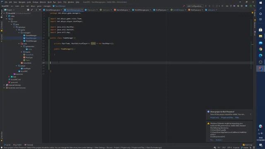Click the Search Everywhere magnifier icon
Screen dimensions: 265x149
pyautogui.click(x=254, y=6)
